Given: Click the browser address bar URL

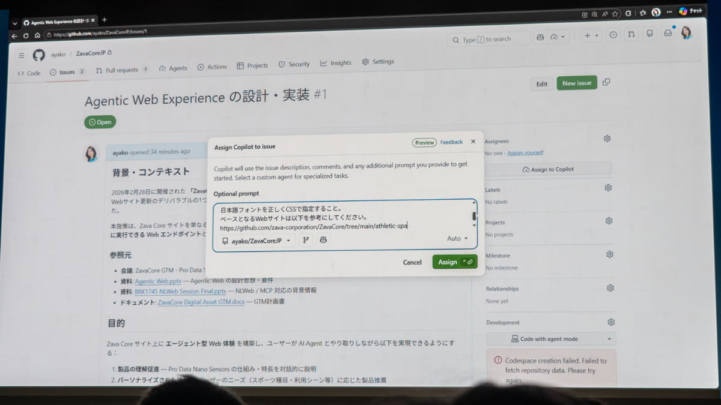Looking at the screenshot, I should click(100, 33).
